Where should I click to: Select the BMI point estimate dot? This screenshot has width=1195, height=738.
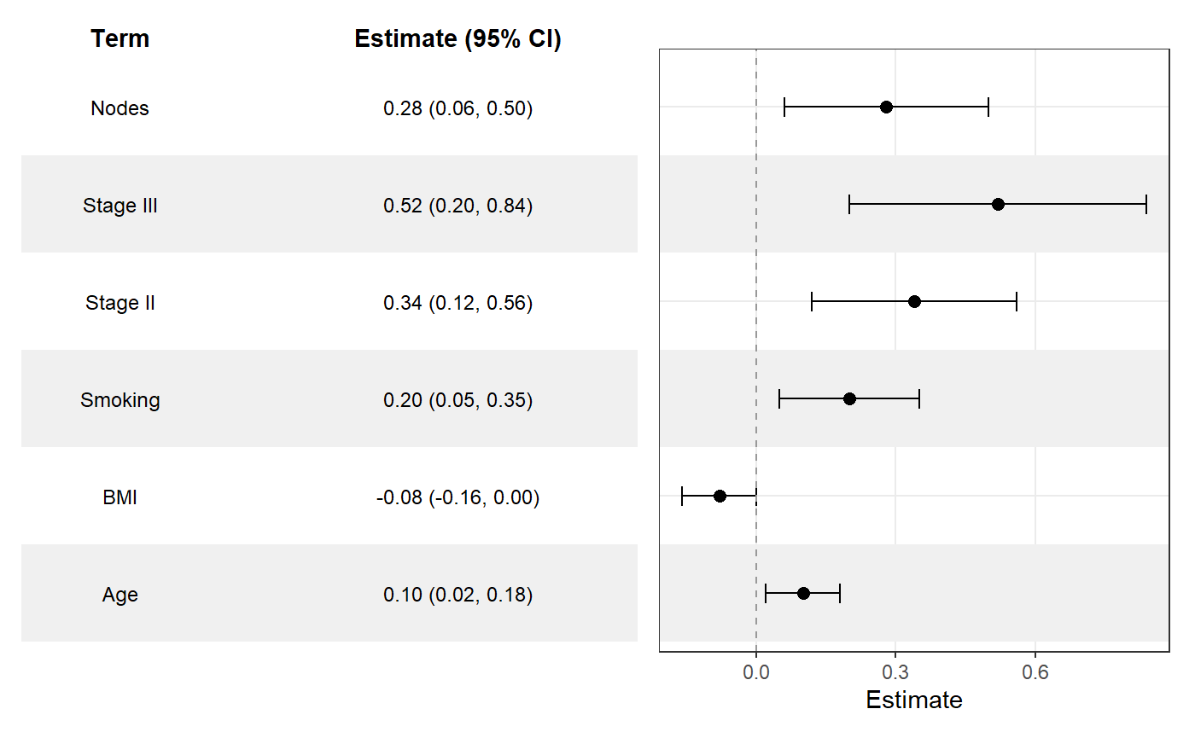[720, 497]
